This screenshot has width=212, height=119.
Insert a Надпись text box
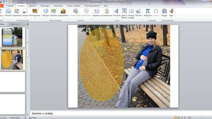(x=96, y=13)
